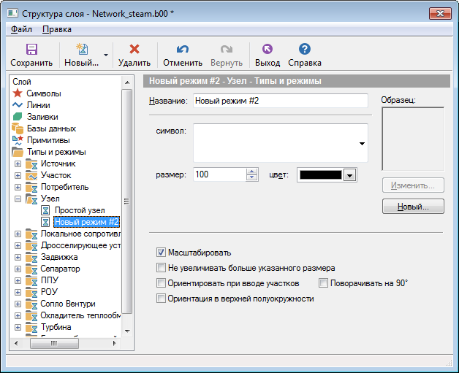This screenshot has height=373, width=459.
Task: Open the символ dropdown list
Action: (362, 144)
